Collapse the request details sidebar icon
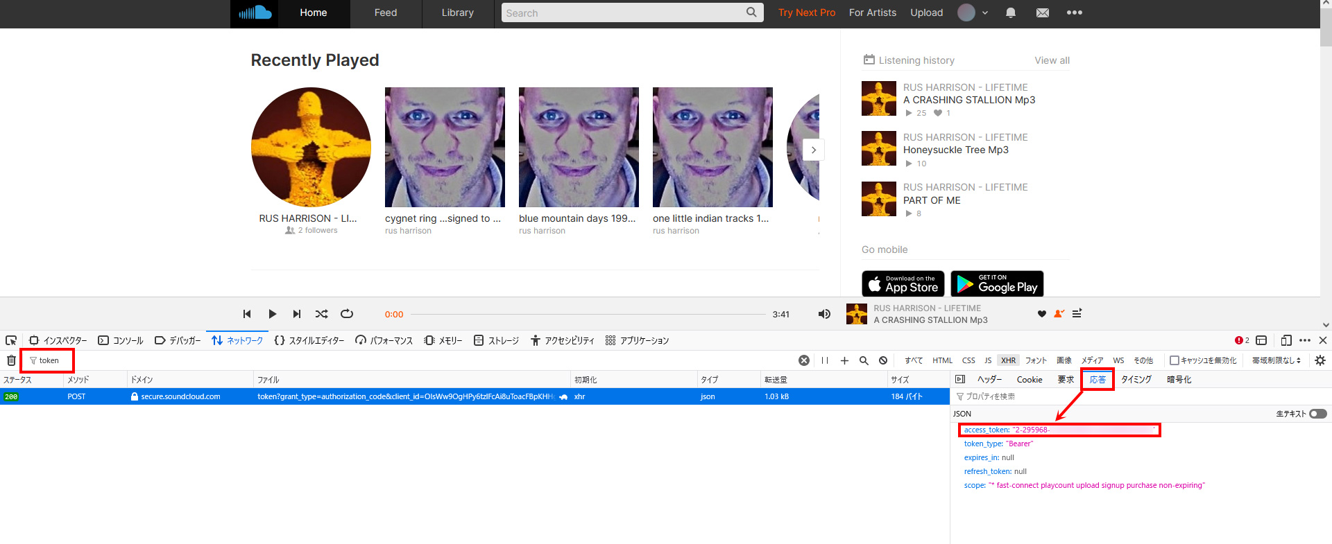This screenshot has width=1332, height=544. pyautogui.click(x=960, y=379)
